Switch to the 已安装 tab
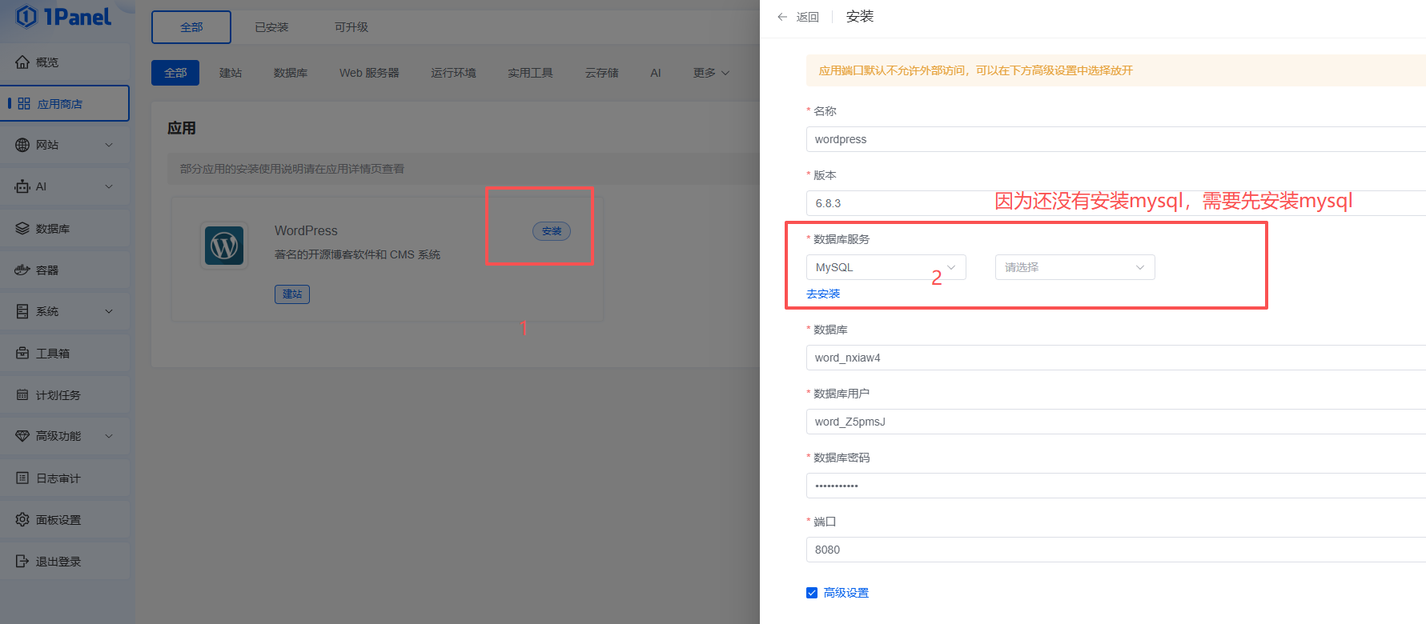The width and height of the screenshot is (1426, 624). tap(271, 27)
